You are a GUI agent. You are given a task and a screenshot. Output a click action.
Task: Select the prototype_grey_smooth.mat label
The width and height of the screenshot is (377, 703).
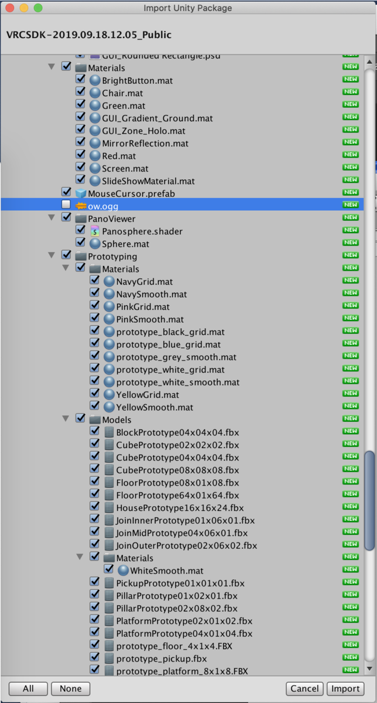click(x=176, y=357)
